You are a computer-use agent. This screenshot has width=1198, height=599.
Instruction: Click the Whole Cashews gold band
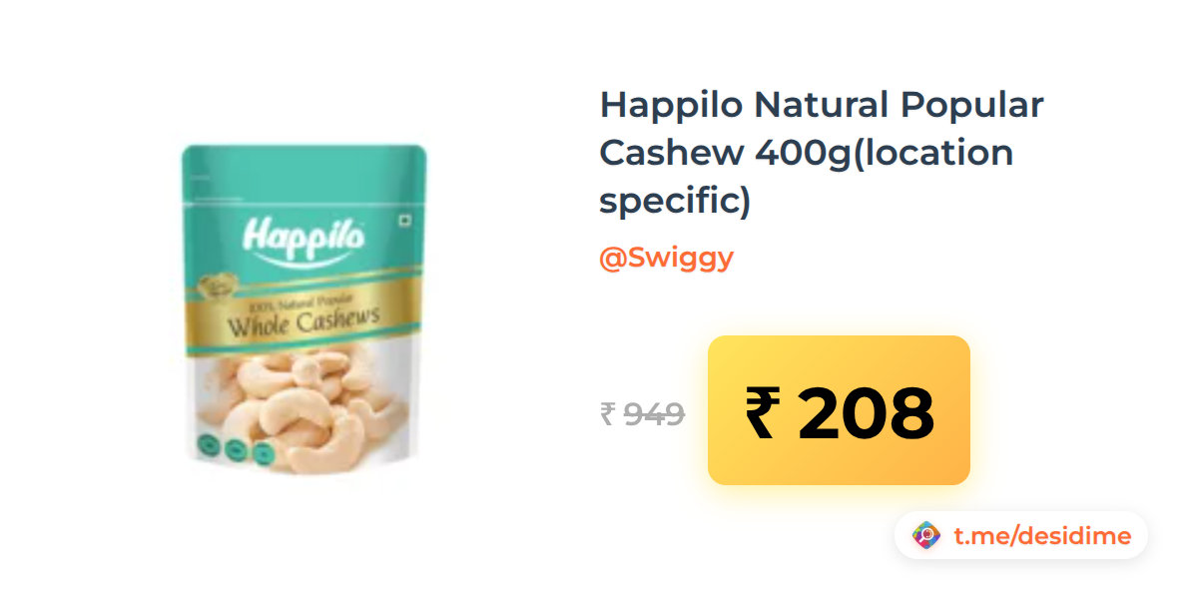pos(304,317)
